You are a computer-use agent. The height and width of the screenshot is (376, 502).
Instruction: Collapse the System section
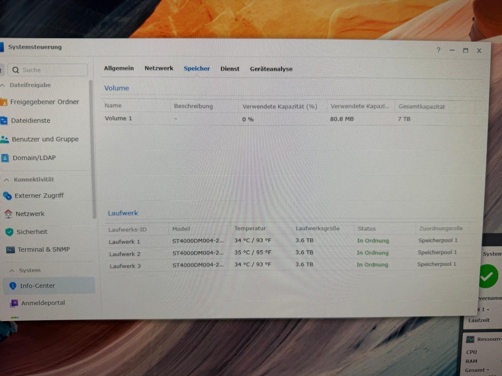point(12,270)
